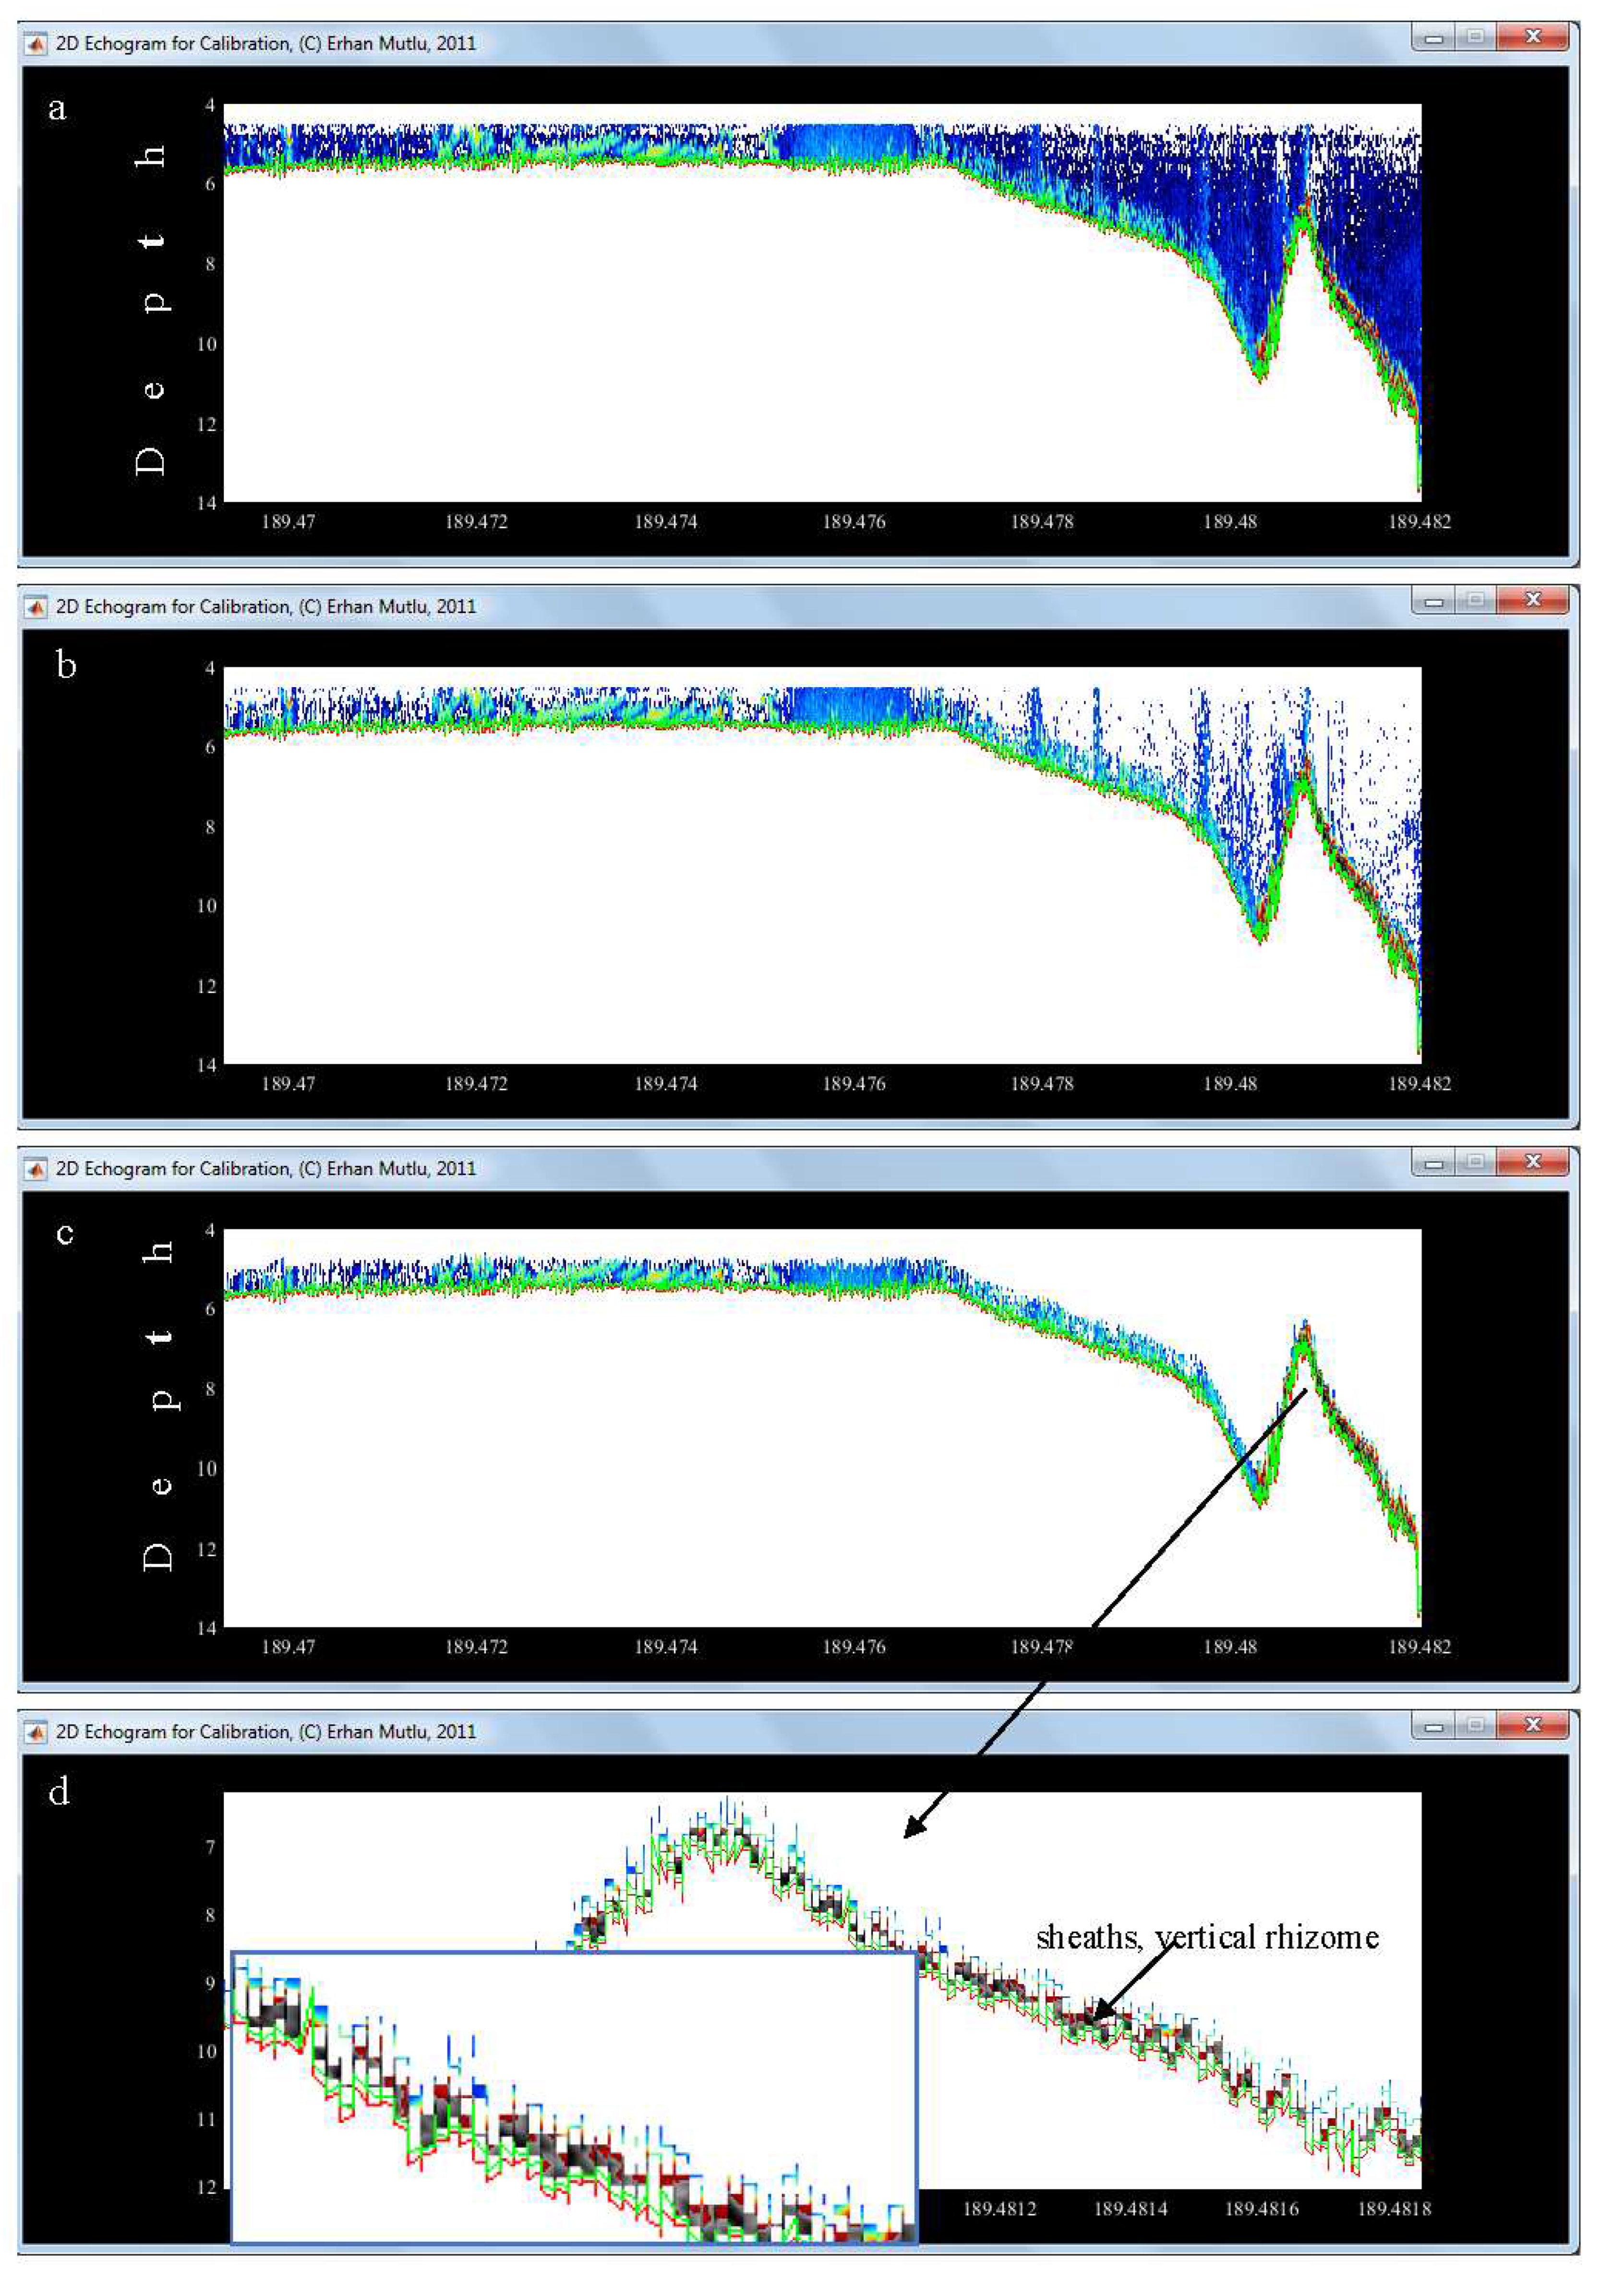Maximize echogram window b
Viewport: 1624px width, 2295px height.
tap(1477, 600)
